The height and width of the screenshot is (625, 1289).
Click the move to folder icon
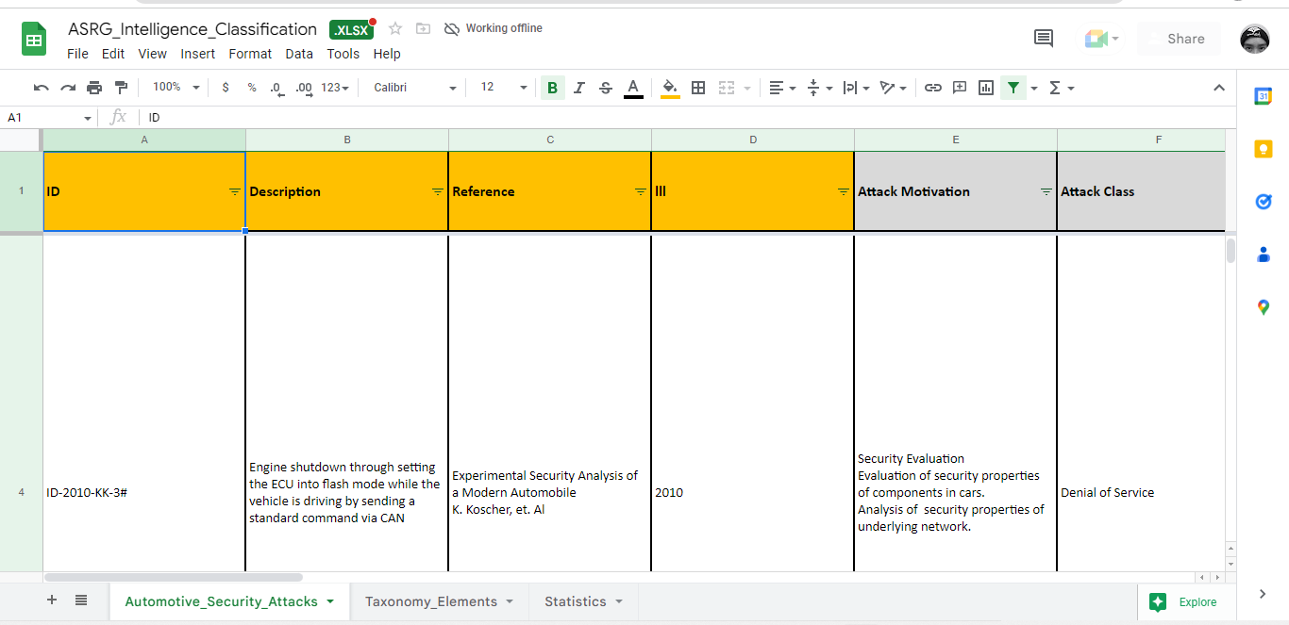tap(424, 28)
